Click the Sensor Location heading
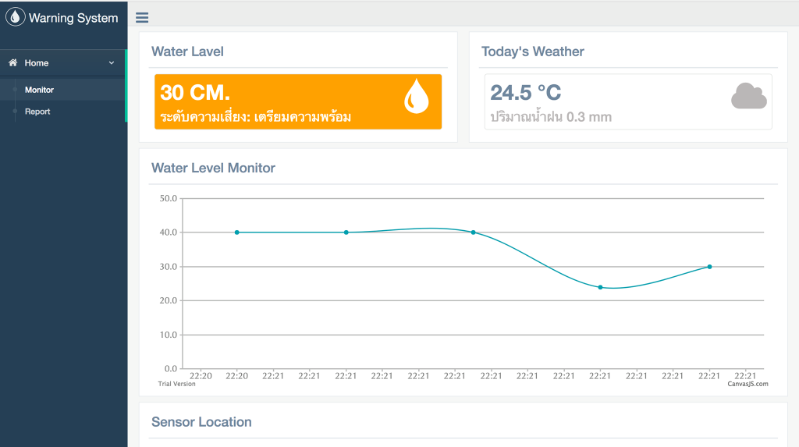The width and height of the screenshot is (799, 447). [201, 422]
